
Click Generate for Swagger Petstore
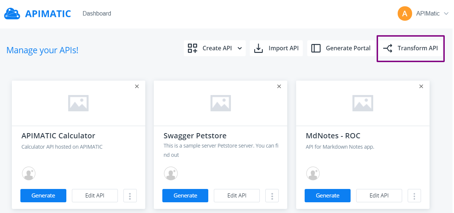coord(185,196)
